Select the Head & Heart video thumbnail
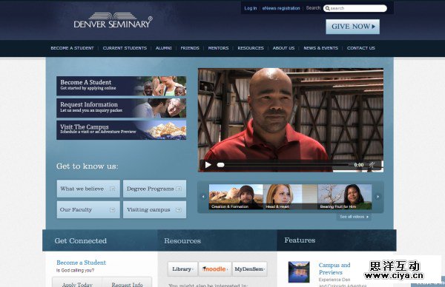445x287 pixels. tap(290, 197)
